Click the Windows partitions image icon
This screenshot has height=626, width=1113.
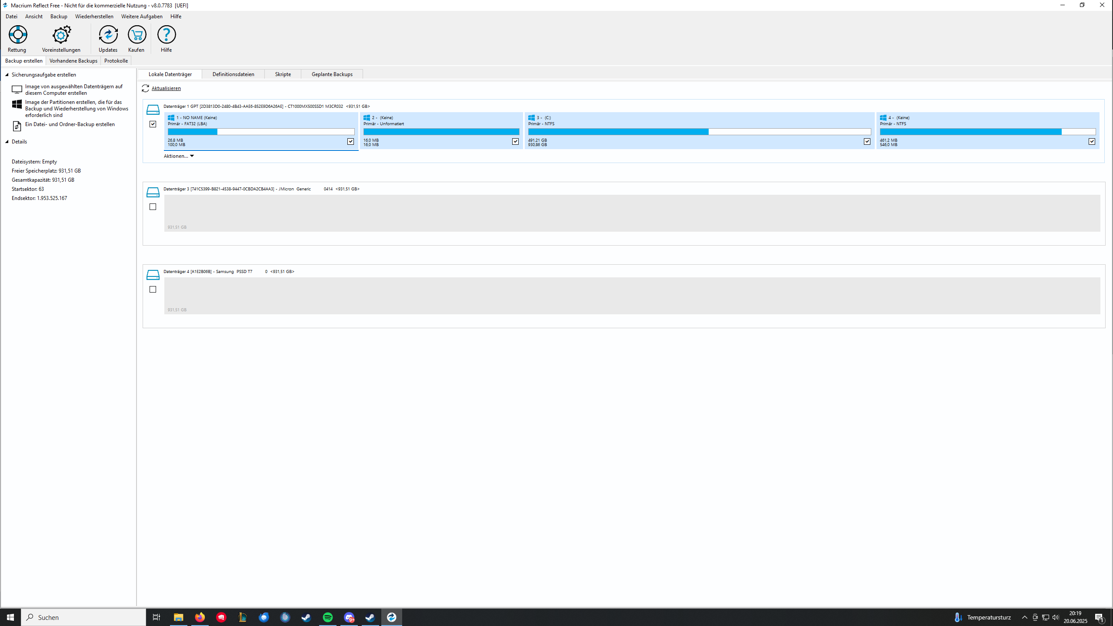(x=17, y=104)
